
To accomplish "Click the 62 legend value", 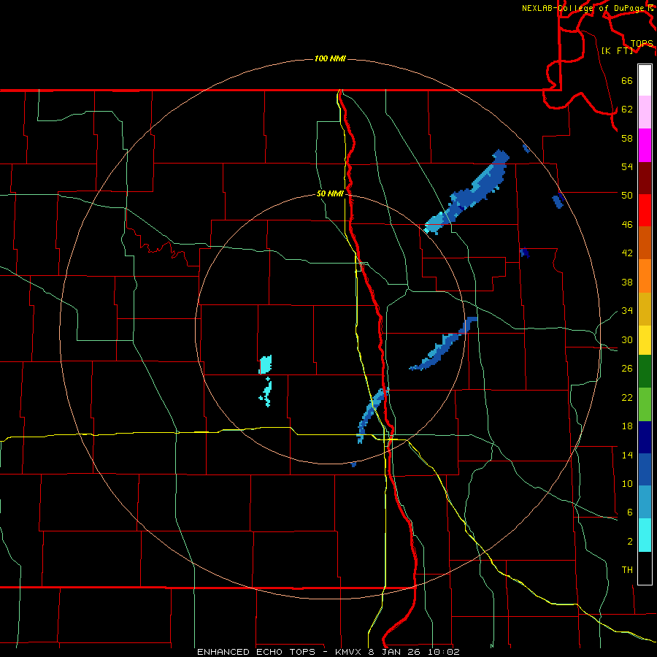I will (x=627, y=109).
